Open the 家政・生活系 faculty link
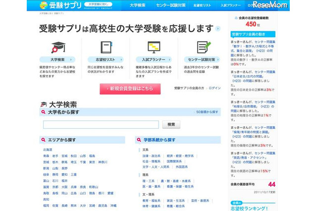The image size is (317, 211). (176, 201)
